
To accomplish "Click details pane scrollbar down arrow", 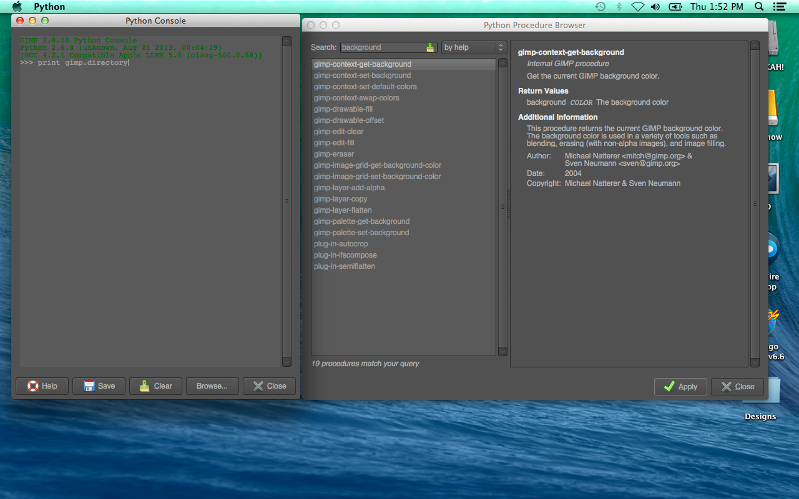I will pyautogui.click(x=755, y=362).
